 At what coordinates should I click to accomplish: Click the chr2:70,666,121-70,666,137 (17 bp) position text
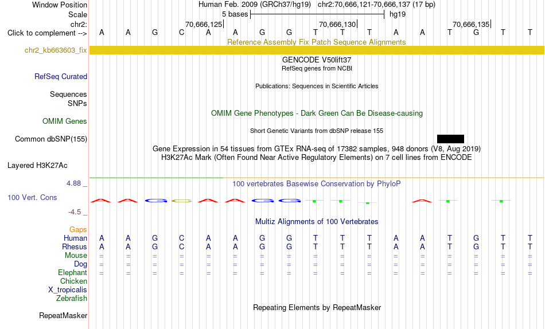coord(376,5)
